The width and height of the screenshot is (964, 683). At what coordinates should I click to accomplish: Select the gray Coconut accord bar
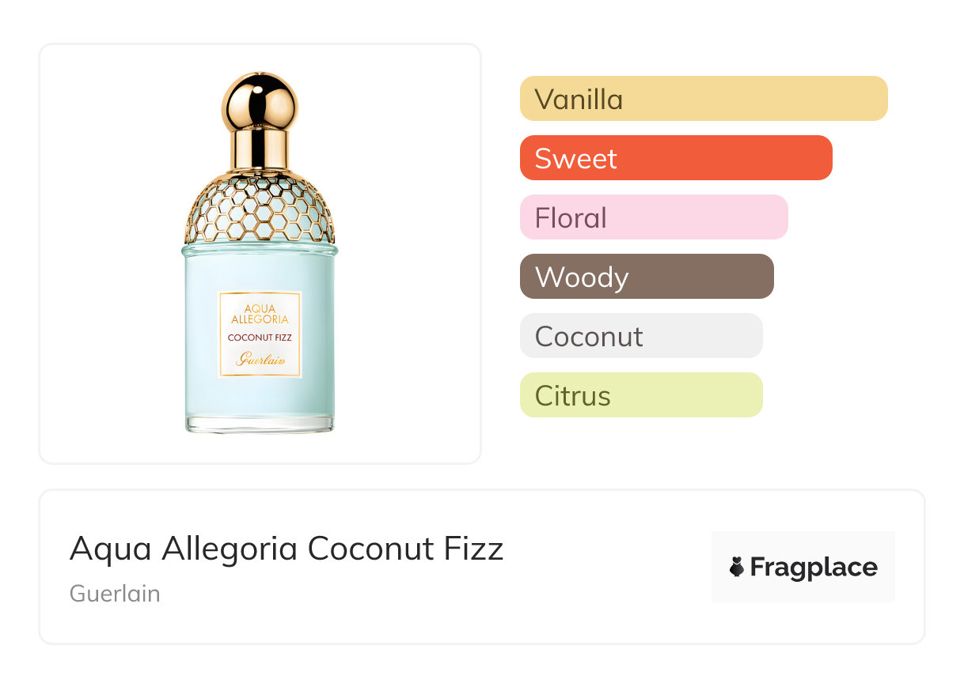(641, 336)
